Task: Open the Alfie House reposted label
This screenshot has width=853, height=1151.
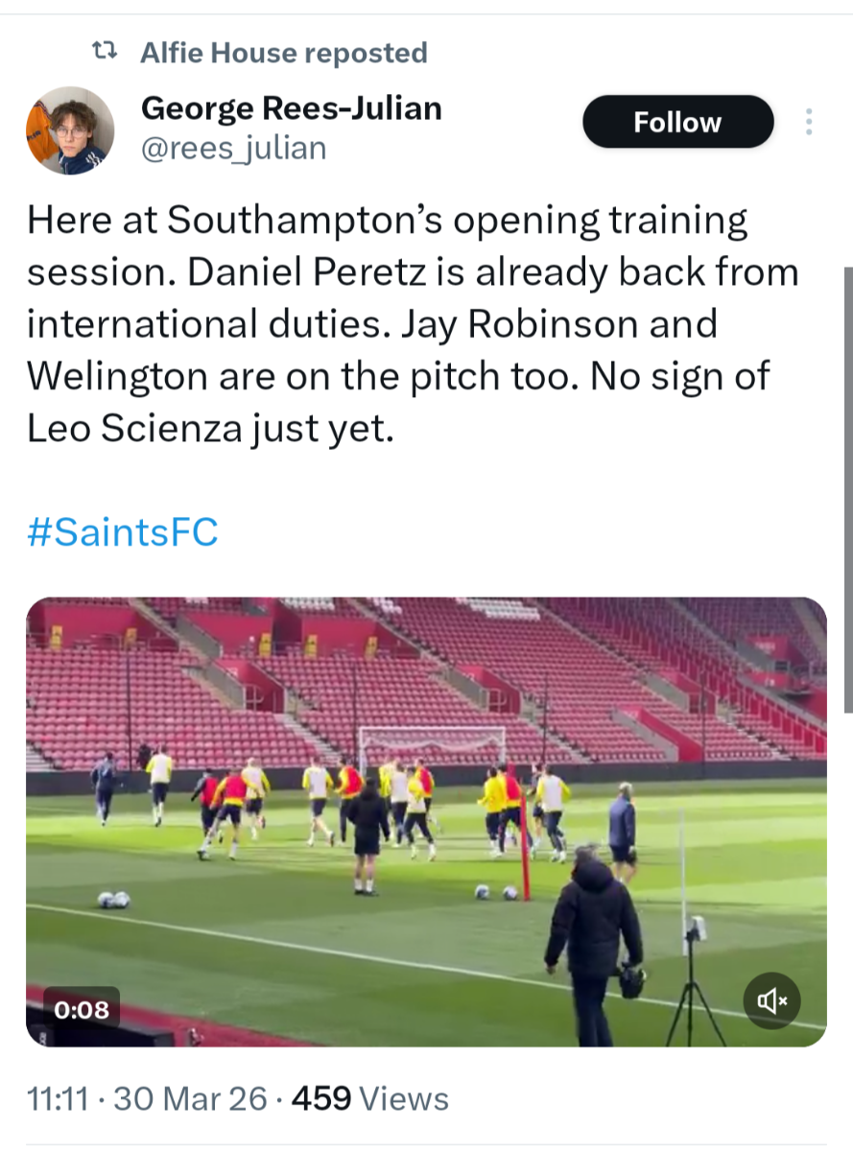Action: tap(283, 53)
